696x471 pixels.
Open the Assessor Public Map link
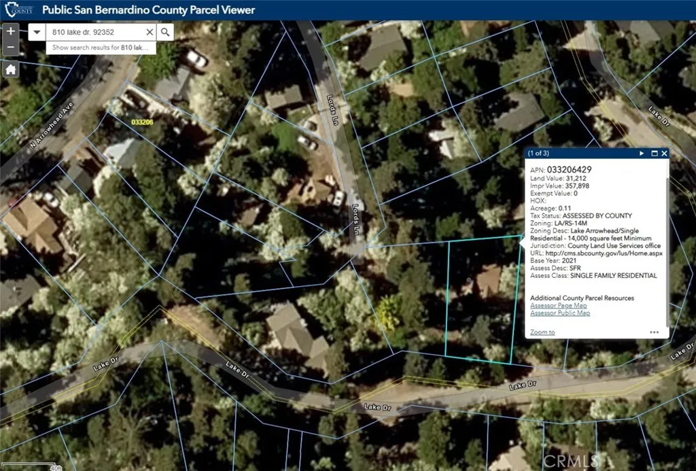pyautogui.click(x=560, y=313)
